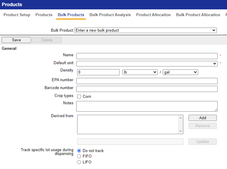The image size is (227, 169).
Task: Click the Barcode number field
Action: (147, 89)
